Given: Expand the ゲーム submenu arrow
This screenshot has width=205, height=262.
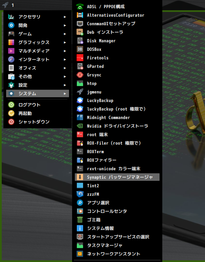Looking at the screenshot, I should [65, 34].
